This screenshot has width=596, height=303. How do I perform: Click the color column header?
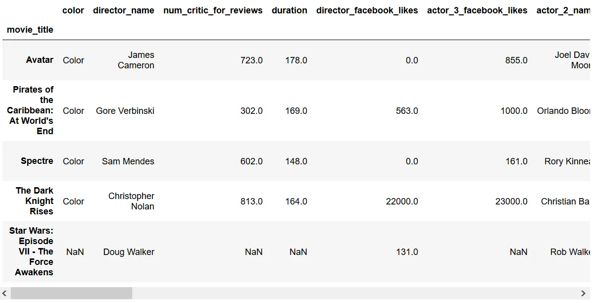(73, 10)
